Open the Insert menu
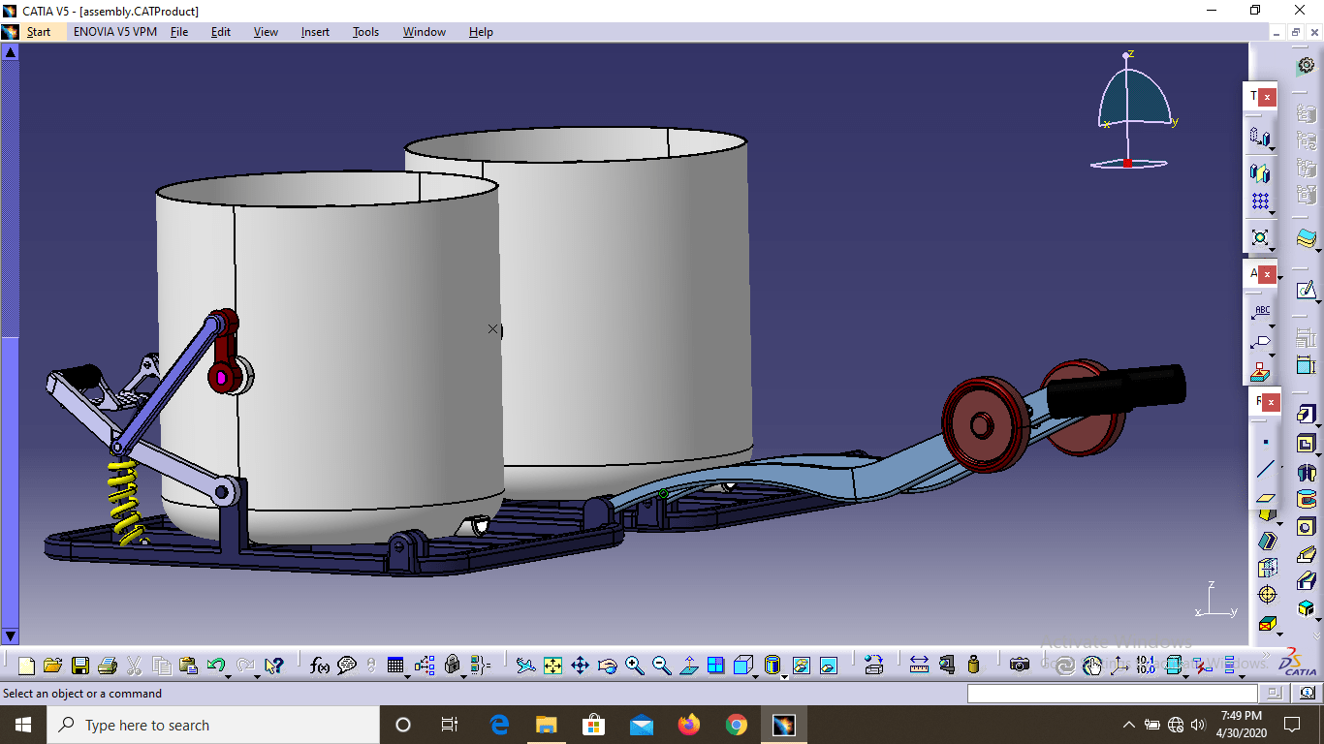The width and height of the screenshot is (1324, 744). pos(315,32)
